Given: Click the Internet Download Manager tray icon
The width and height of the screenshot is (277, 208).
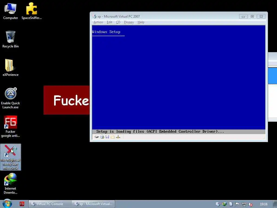Looking at the screenshot, I should click(x=224, y=204).
